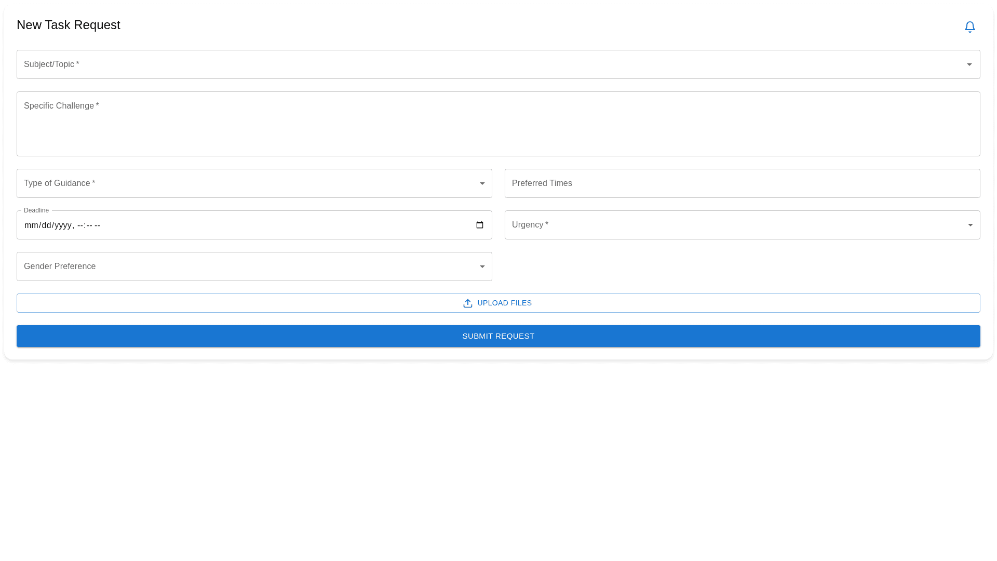Click the Urgency dropdown arrow
This screenshot has height=561, width=997.
pyautogui.click(x=970, y=225)
